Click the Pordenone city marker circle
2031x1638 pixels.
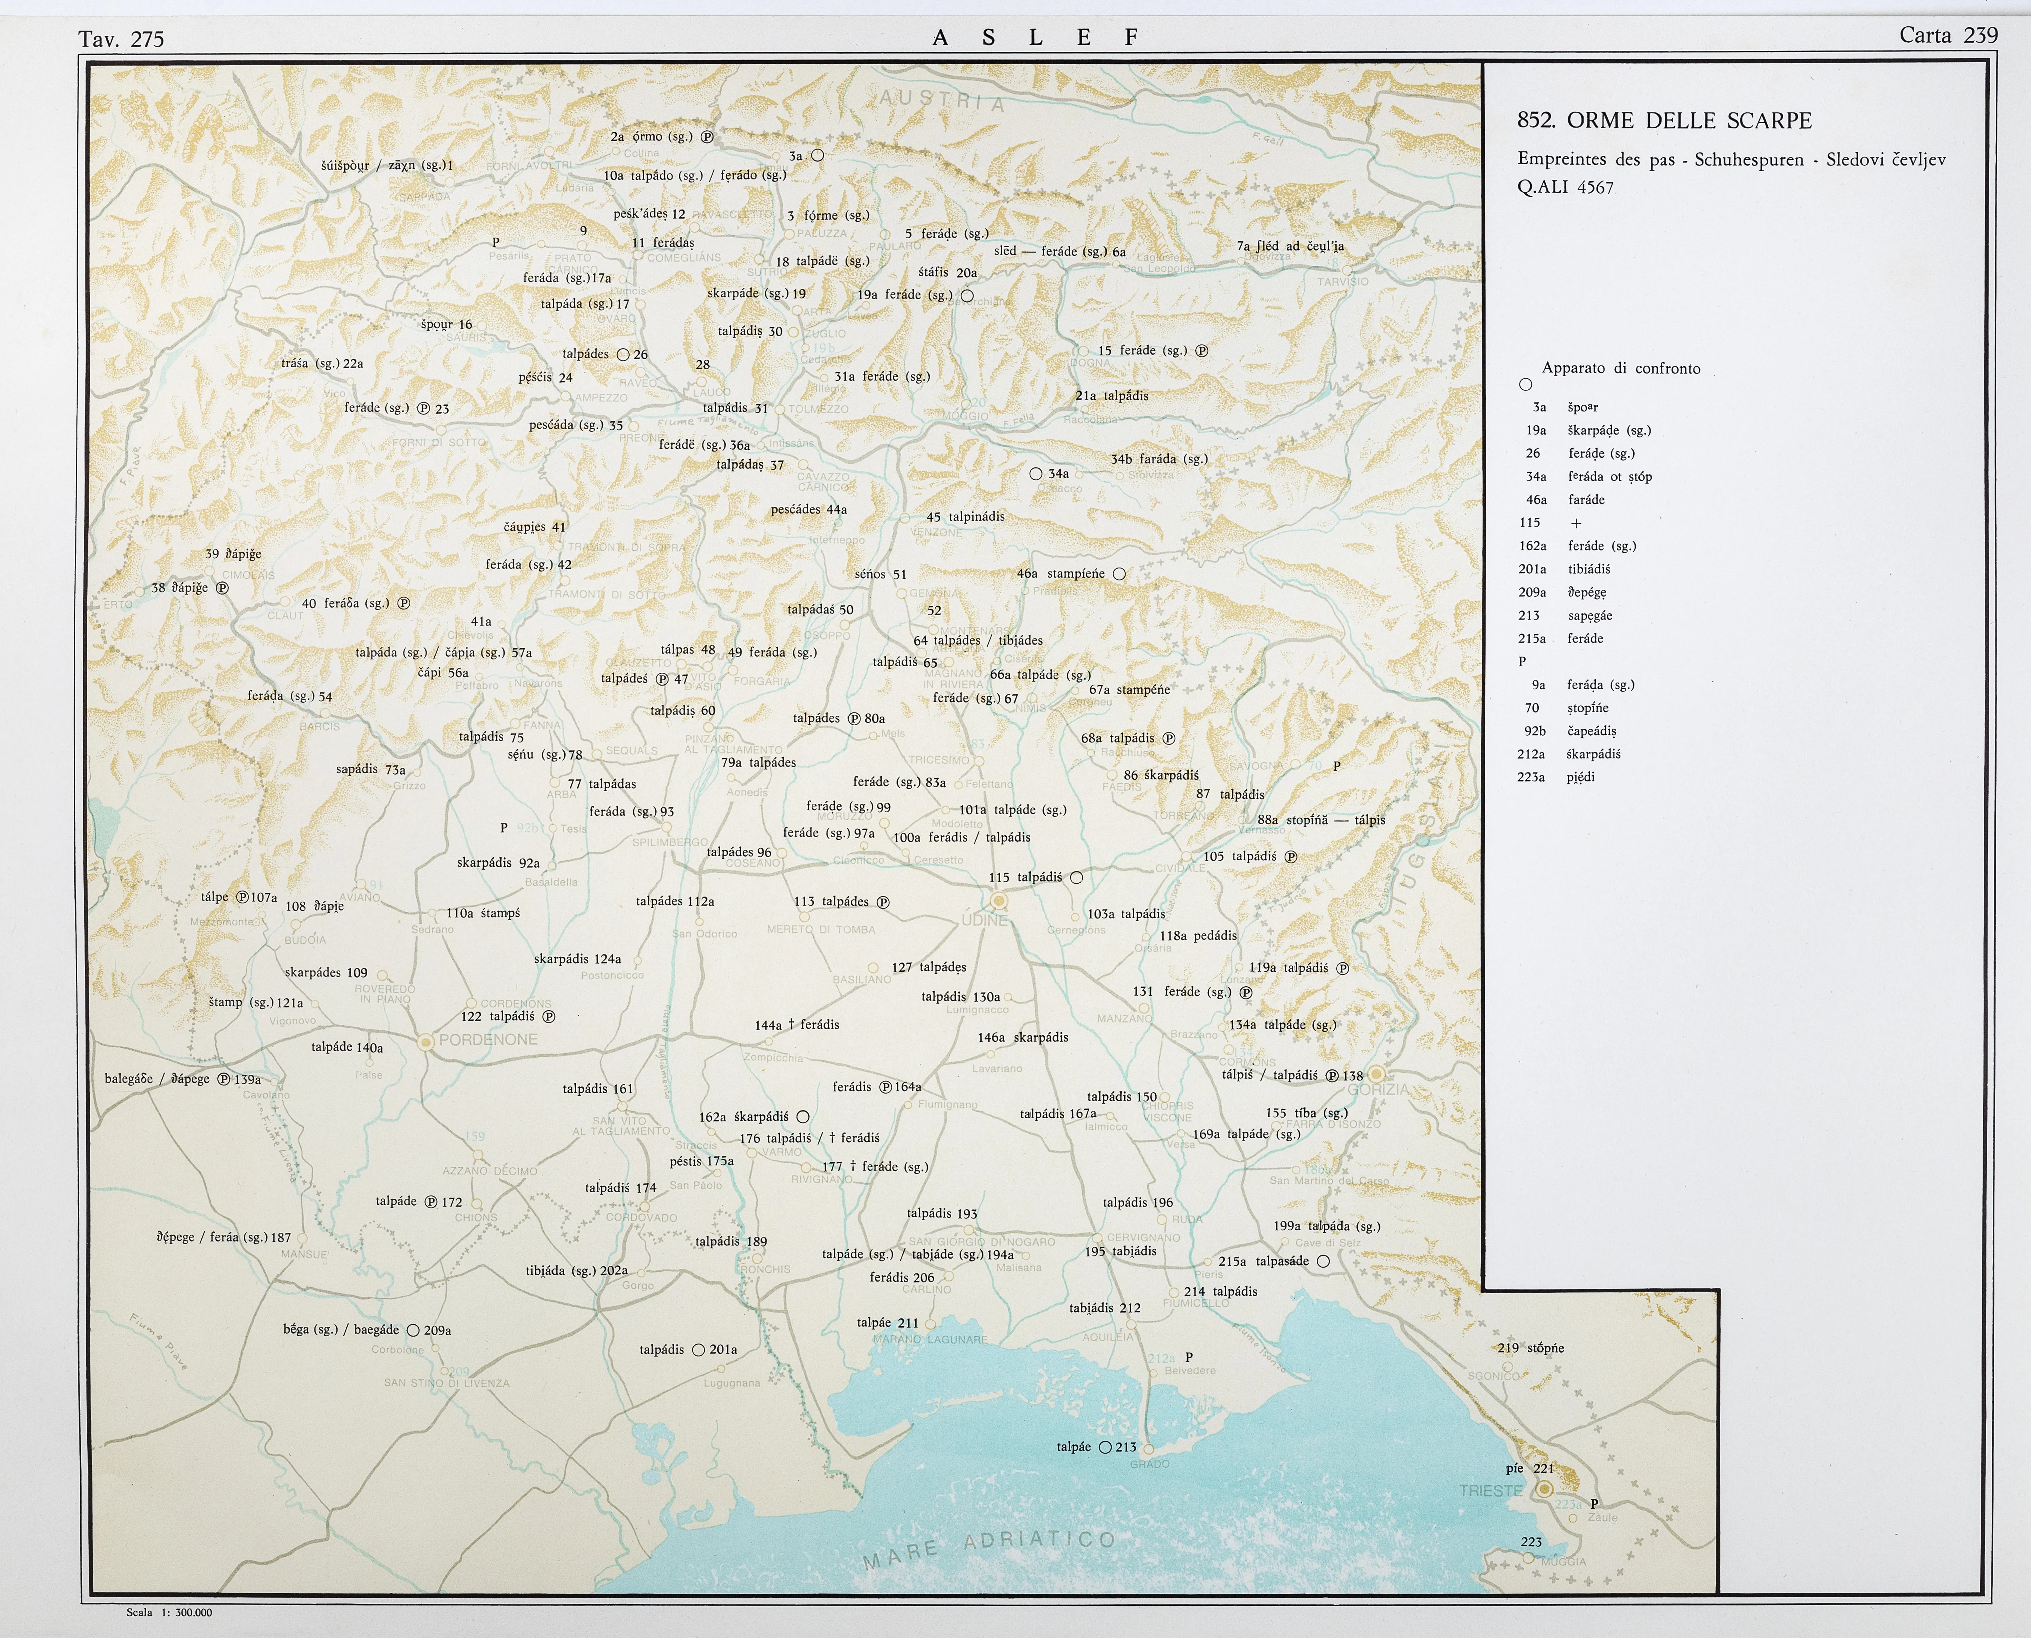[x=425, y=1042]
